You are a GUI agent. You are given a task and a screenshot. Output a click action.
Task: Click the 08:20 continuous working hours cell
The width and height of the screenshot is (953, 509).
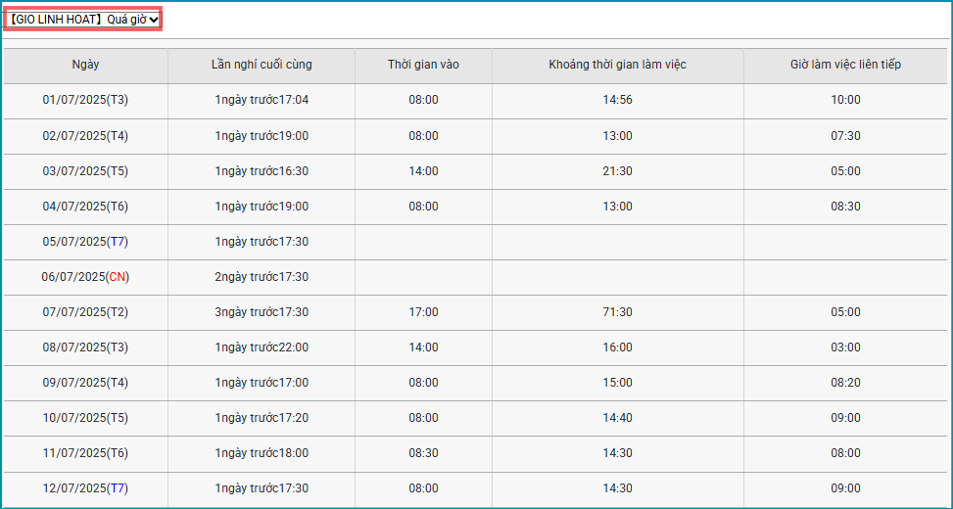point(845,383)
